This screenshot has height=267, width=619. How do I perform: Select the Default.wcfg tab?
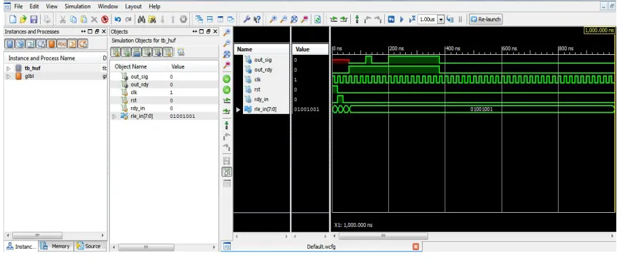coord(321,247)
